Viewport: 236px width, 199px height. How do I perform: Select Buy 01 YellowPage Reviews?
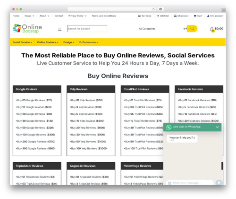tap(143, 177)
